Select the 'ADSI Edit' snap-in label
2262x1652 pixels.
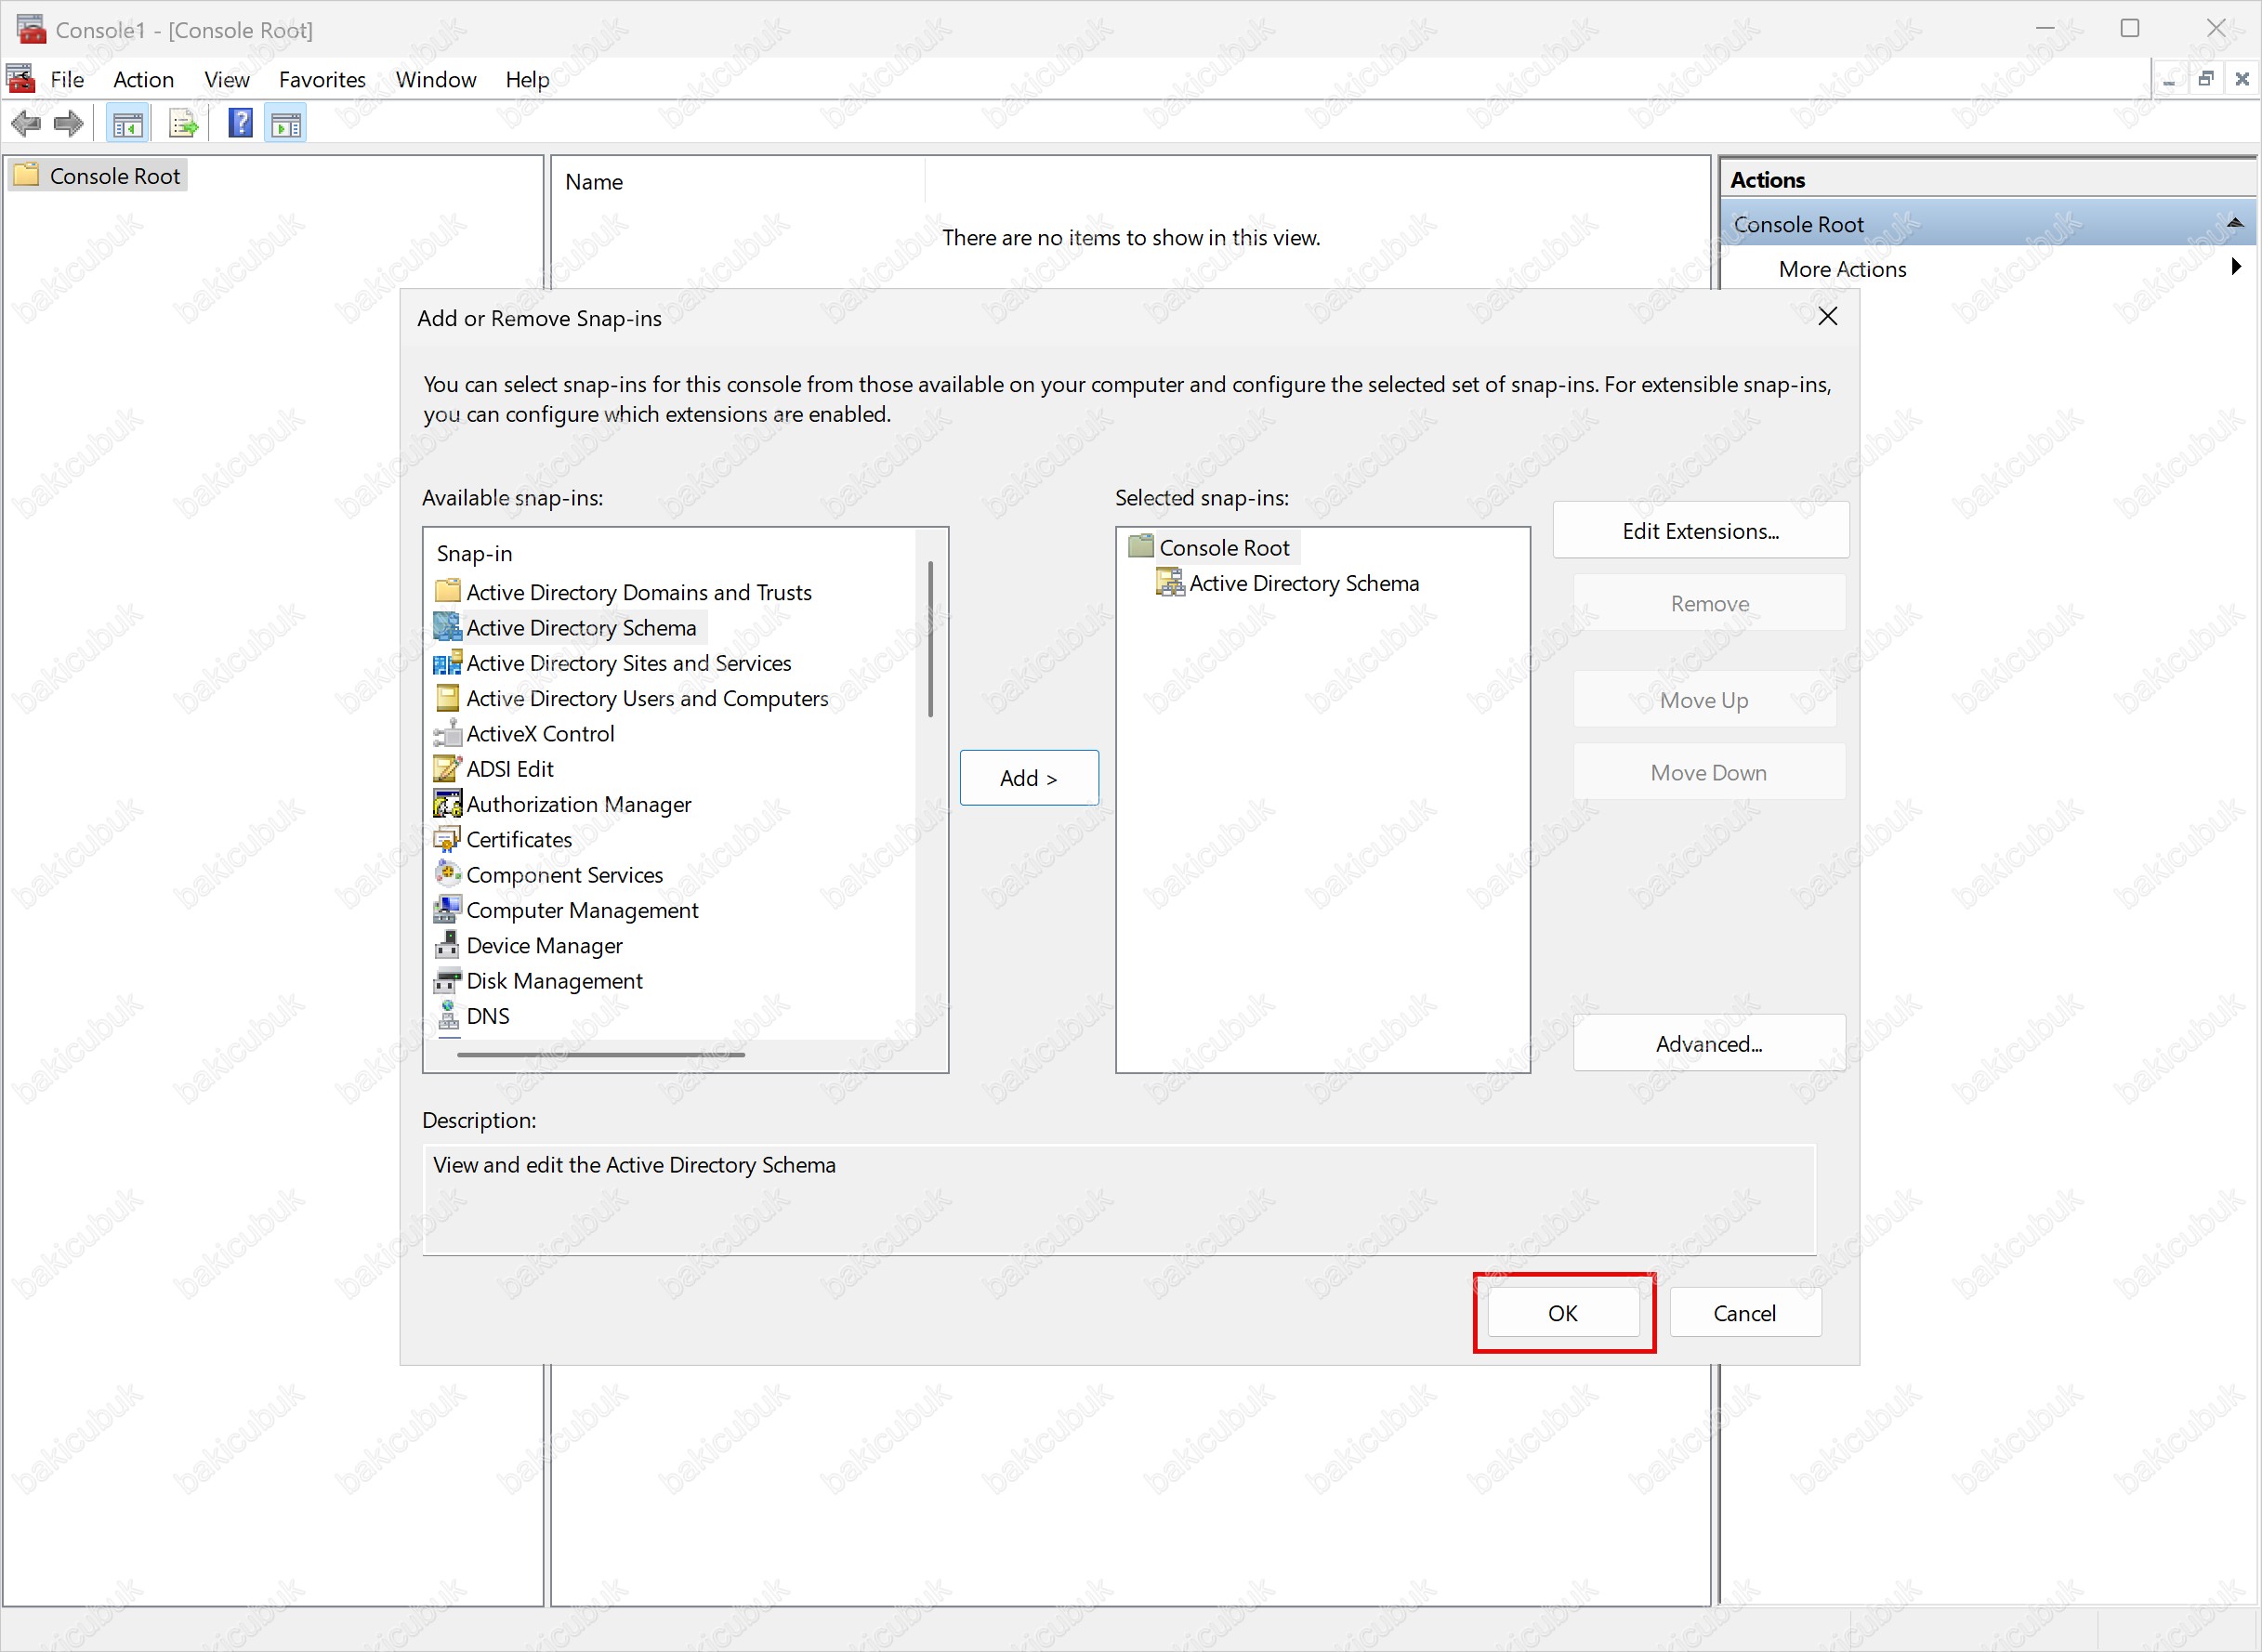(x=510, y=768)
